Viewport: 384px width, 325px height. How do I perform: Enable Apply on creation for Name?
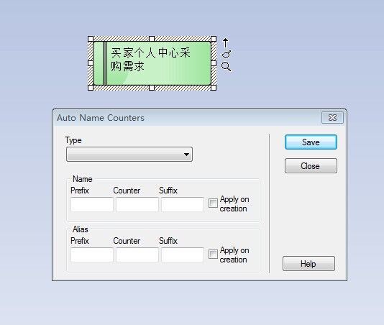pos(213,203)
